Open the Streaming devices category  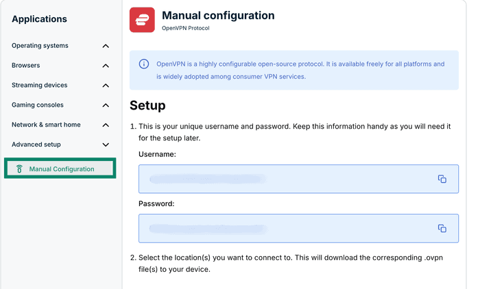click(40, 85)
